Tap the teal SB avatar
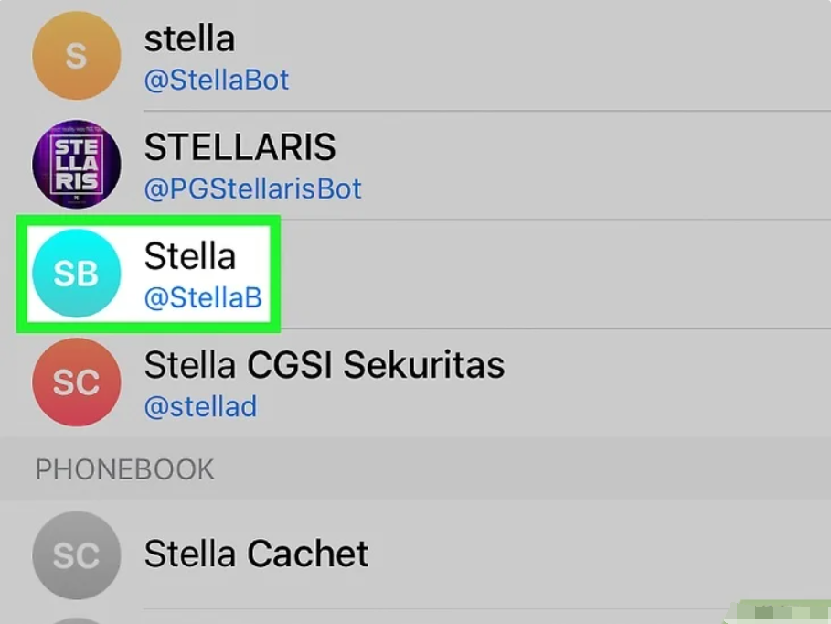The width and height of the screenshot is (831, 624). (76, 273)
